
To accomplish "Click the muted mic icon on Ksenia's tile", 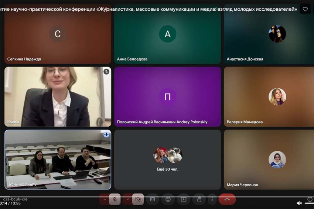I will point(106,72).
